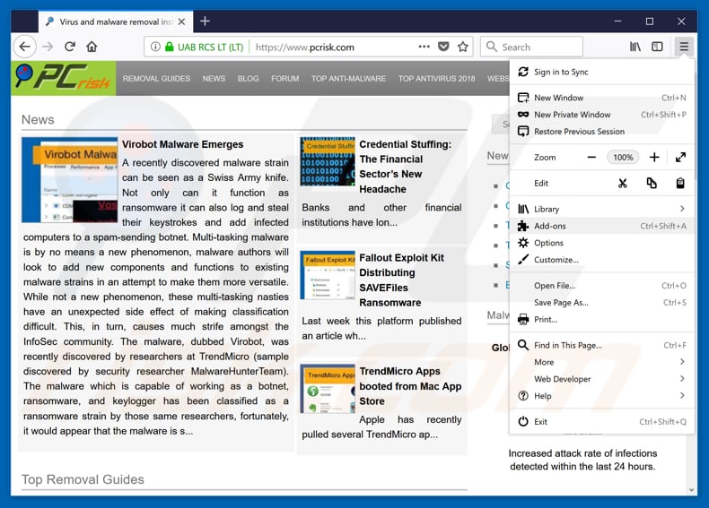Reload the current page
This screenshot has height=508, width=709.
(70, 47)
